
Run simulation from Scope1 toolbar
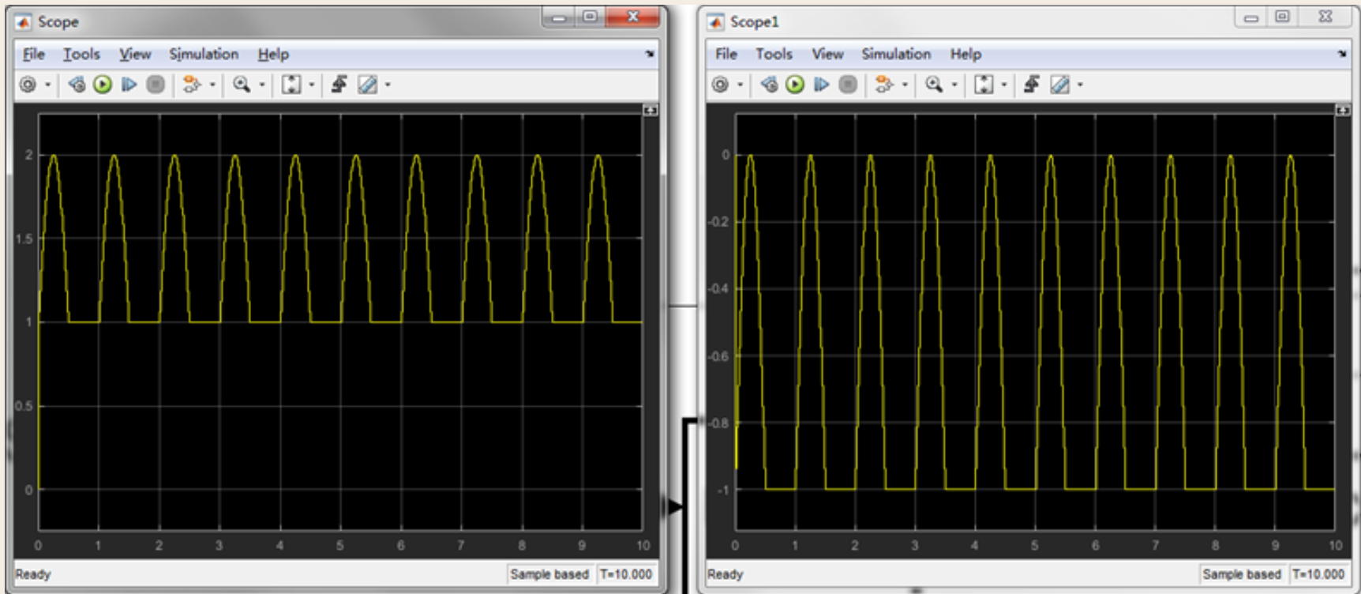pyautogui.click(x=795, y=85)
